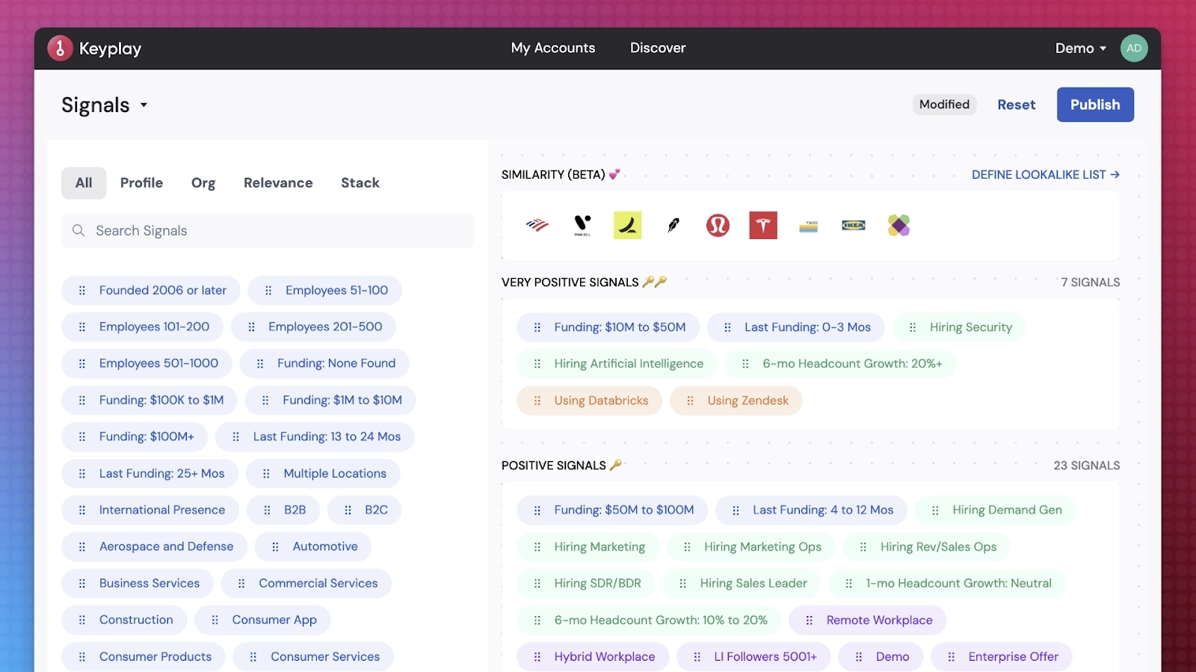Screen dimensions: 1196x672
Task: Grab the drag handle on Demo signal chip
Action: 859,657
